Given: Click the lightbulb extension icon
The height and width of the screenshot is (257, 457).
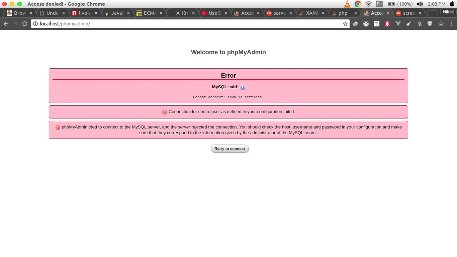Looking at the screenshot, I should pyautogui.click(x=420, y=24).
